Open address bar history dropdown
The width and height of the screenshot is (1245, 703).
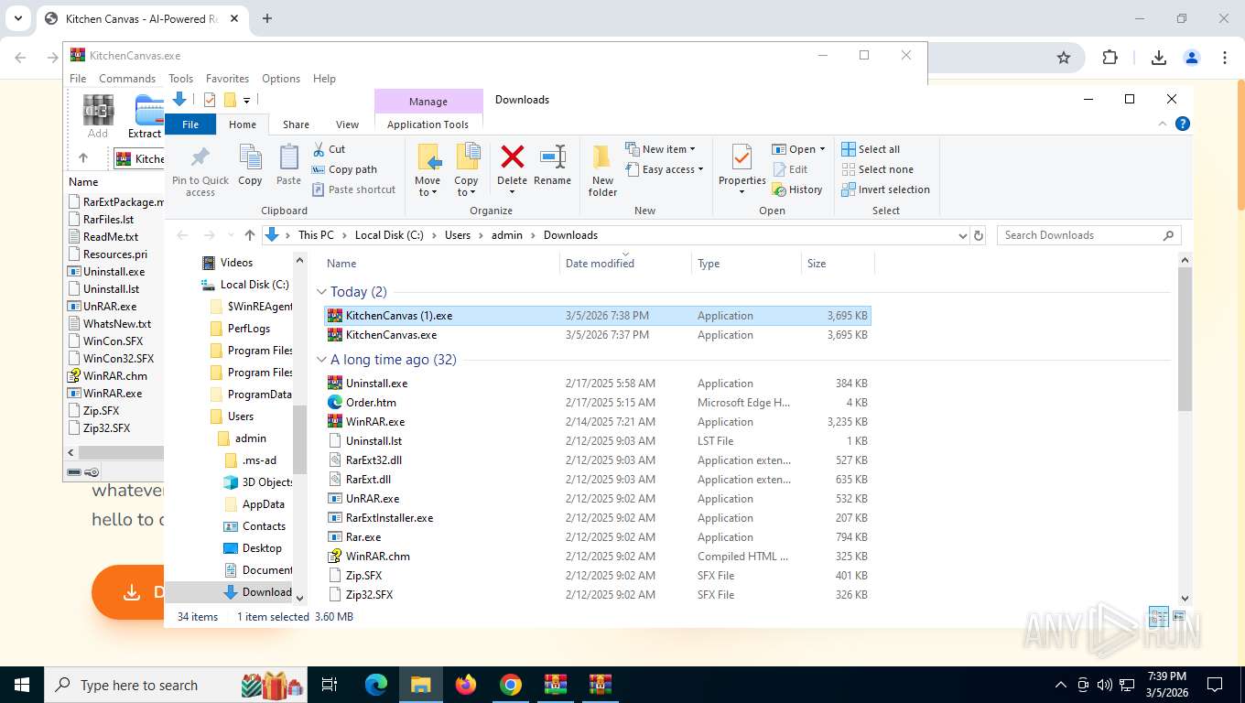[962, 235]
